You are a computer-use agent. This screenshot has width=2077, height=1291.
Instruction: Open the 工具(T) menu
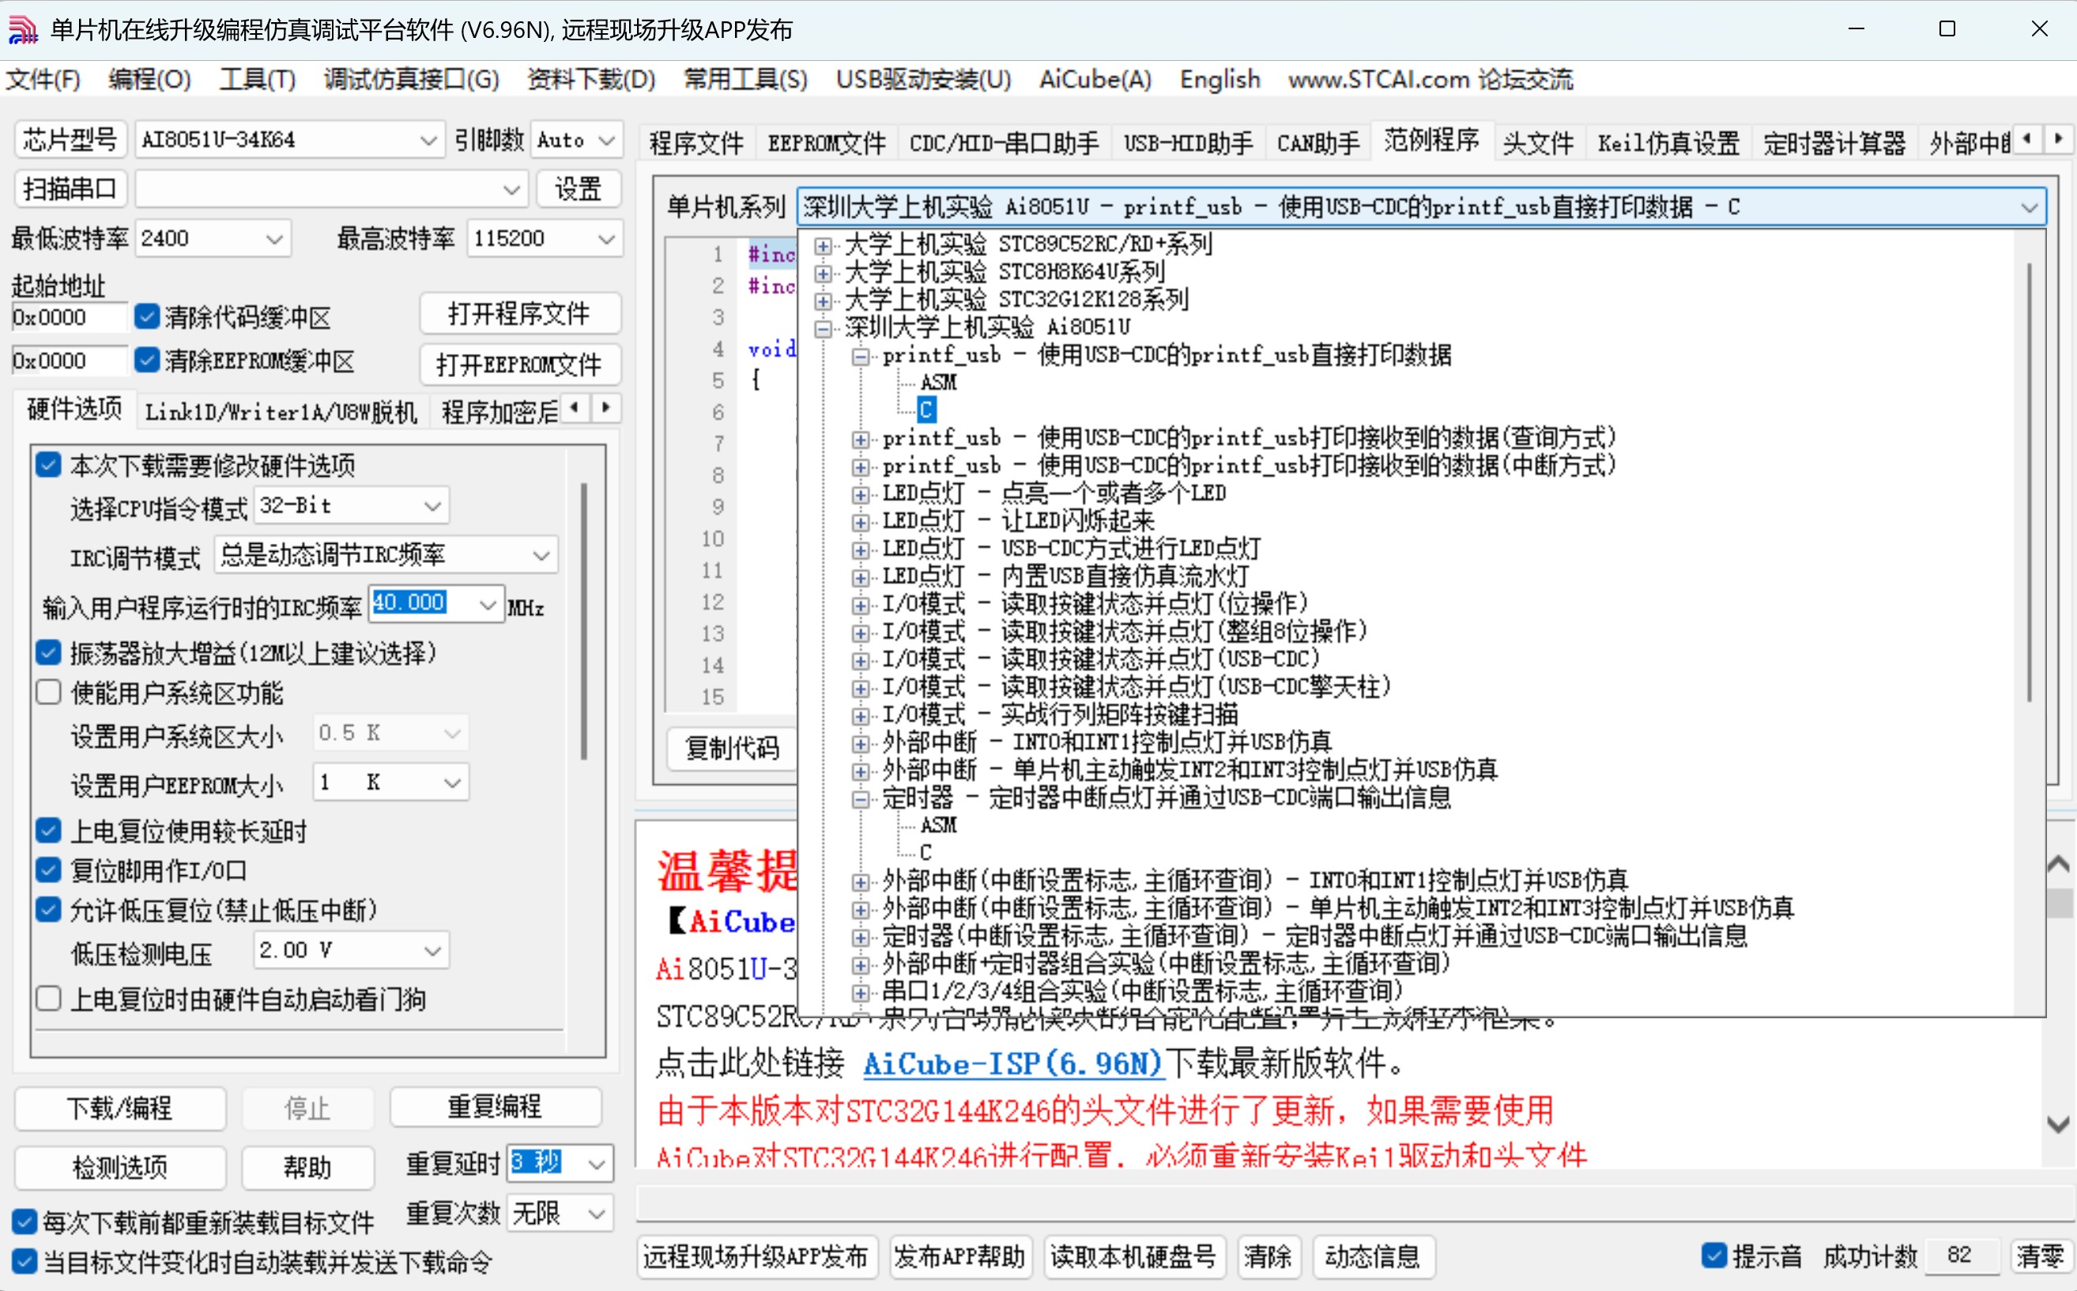(x=256, y=79)
